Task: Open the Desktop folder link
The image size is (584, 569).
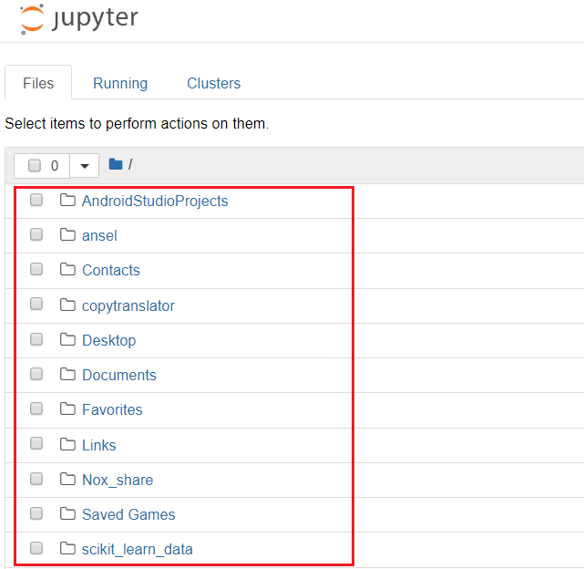Action: tap(109, 340)
